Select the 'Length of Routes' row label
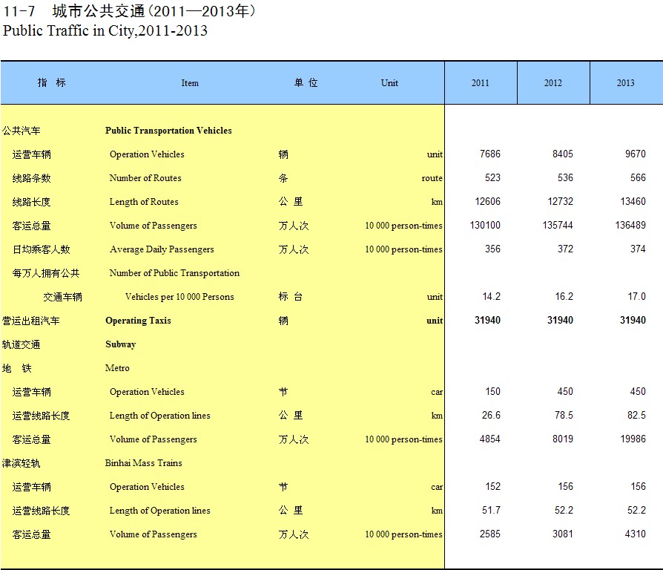 (x=144, y=202)
